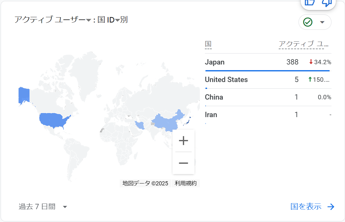The image size is (345, 222).
Task: Click the red down arrow for Japan
Action: (x=311, y=62)
